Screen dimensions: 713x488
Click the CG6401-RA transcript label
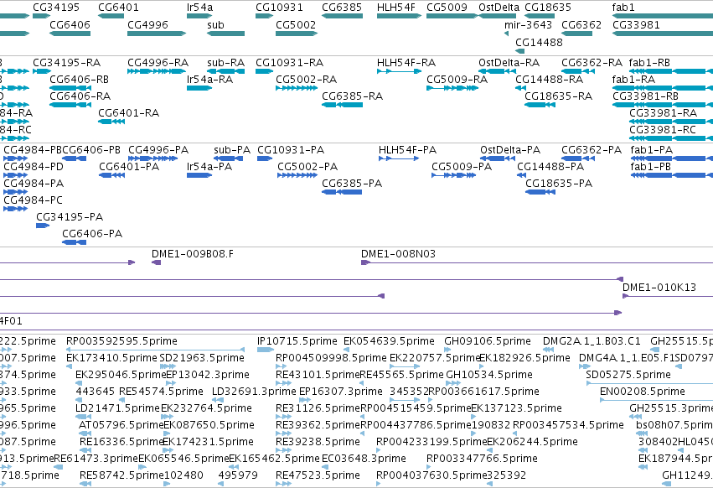tap(129, 113)
